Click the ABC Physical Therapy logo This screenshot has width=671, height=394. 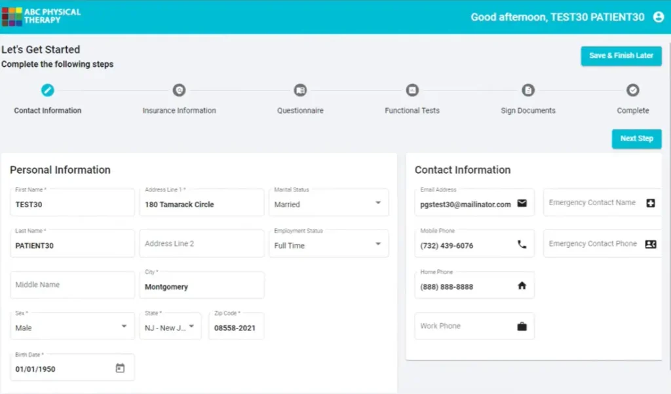coord(42,14)
